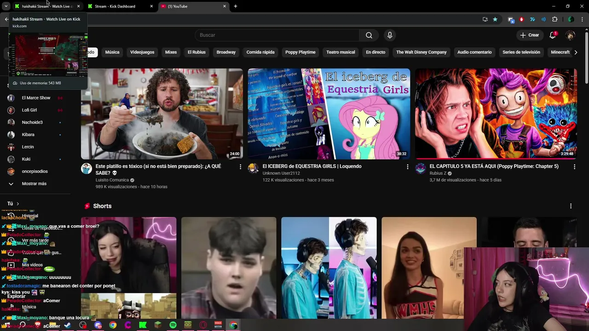The width and height of the screenshot is (589, 331).
Task: Open the options menu for the Poppy Playtime video
Action: (x=574, y=167)
